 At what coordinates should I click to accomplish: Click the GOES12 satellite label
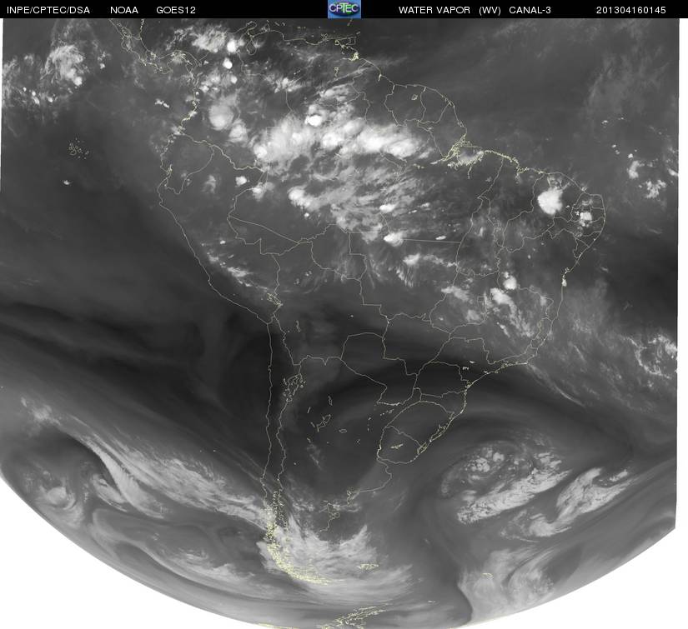176,10
